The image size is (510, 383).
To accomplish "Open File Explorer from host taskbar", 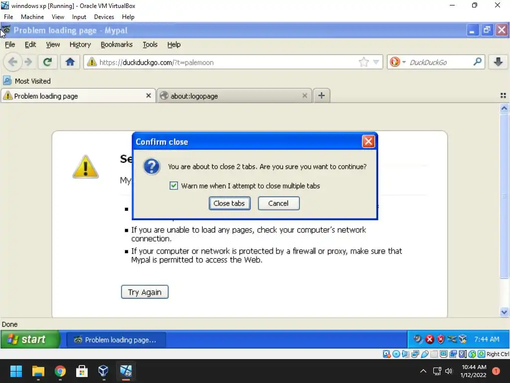I will coord(38,371).
